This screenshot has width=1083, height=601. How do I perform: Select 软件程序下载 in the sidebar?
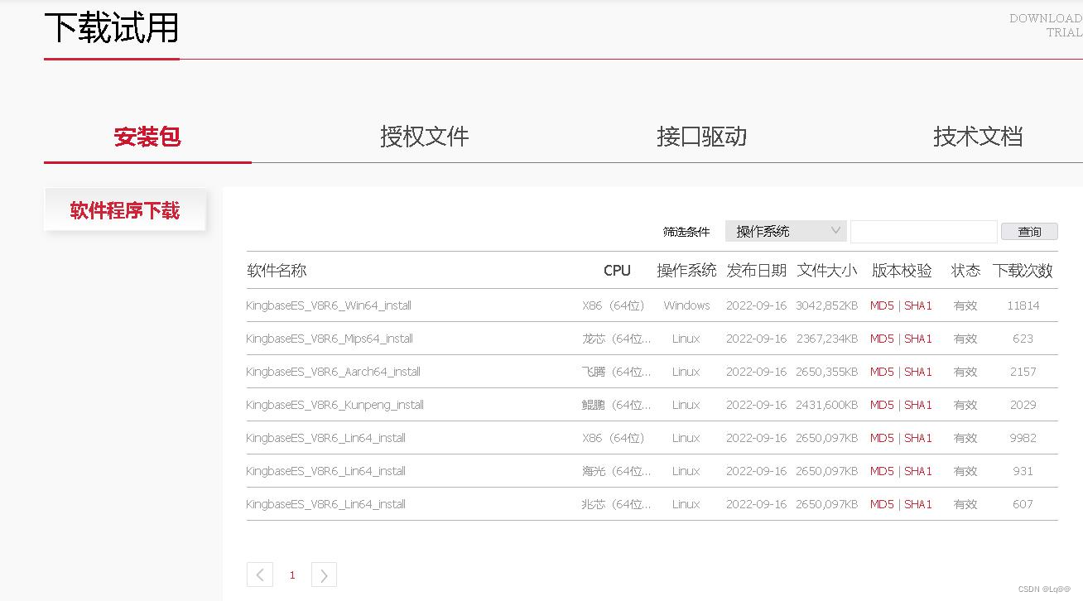[x=125, y=210]
